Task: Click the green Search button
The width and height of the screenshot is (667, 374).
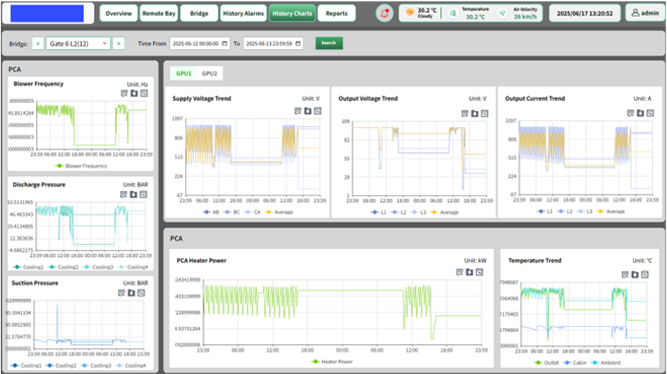Action: pyautogui.click(x=329, y=43)
